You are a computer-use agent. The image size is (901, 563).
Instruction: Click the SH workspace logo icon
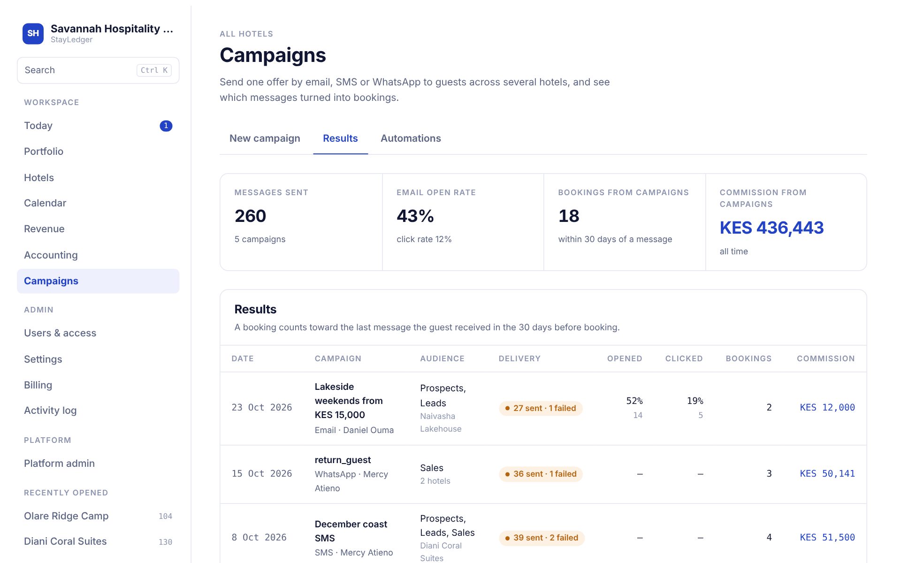pos(33,33)
